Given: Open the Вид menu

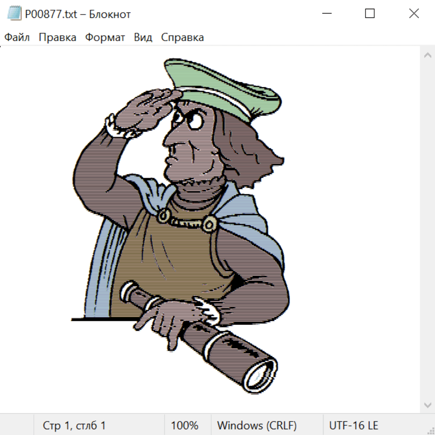Looking at the screenshot, I should coord(143,38).
